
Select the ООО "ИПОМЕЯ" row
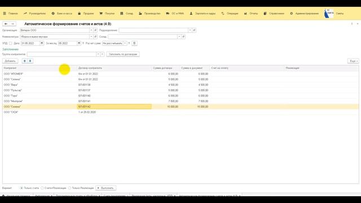[180, 74]
